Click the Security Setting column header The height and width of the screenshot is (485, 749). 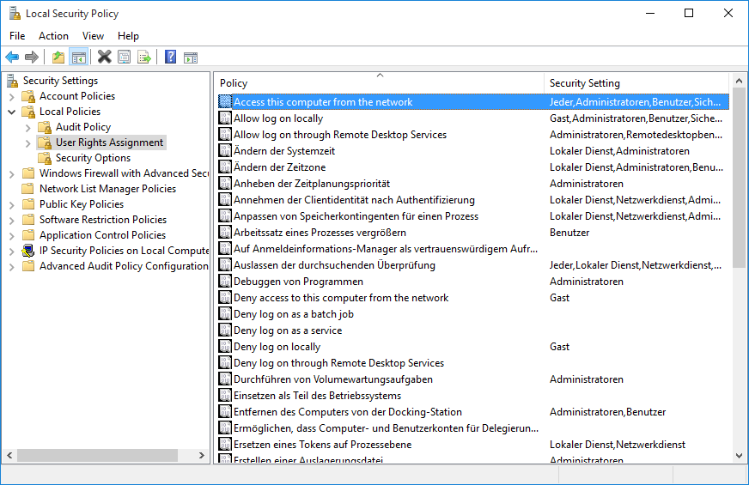[x=636, y=83]
